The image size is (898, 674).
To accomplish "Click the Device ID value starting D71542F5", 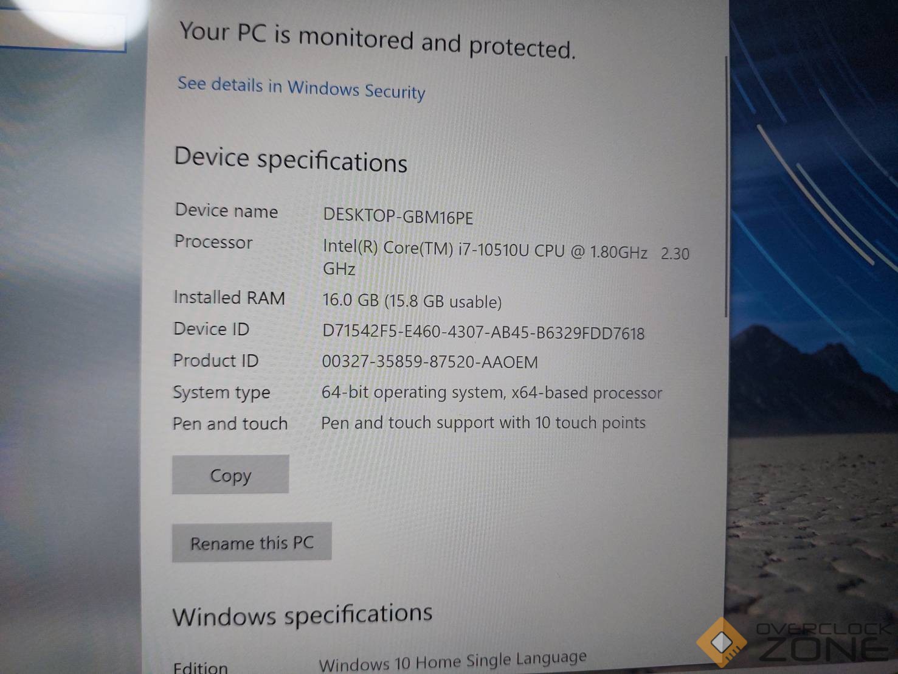I will 483,332.
